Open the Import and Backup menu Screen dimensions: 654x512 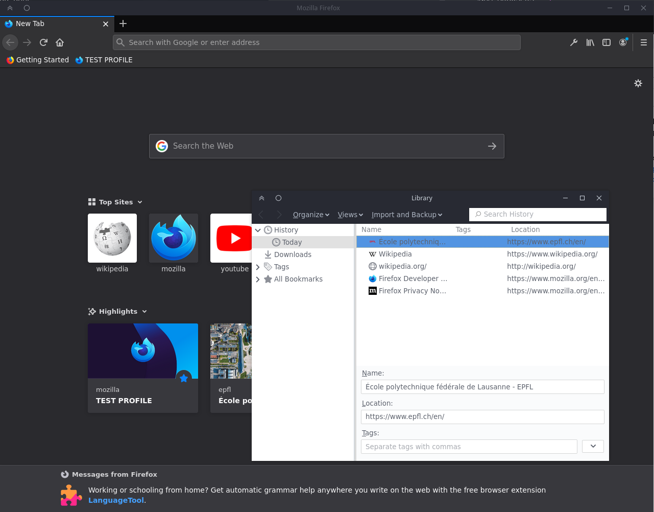[x=406, y=215]
